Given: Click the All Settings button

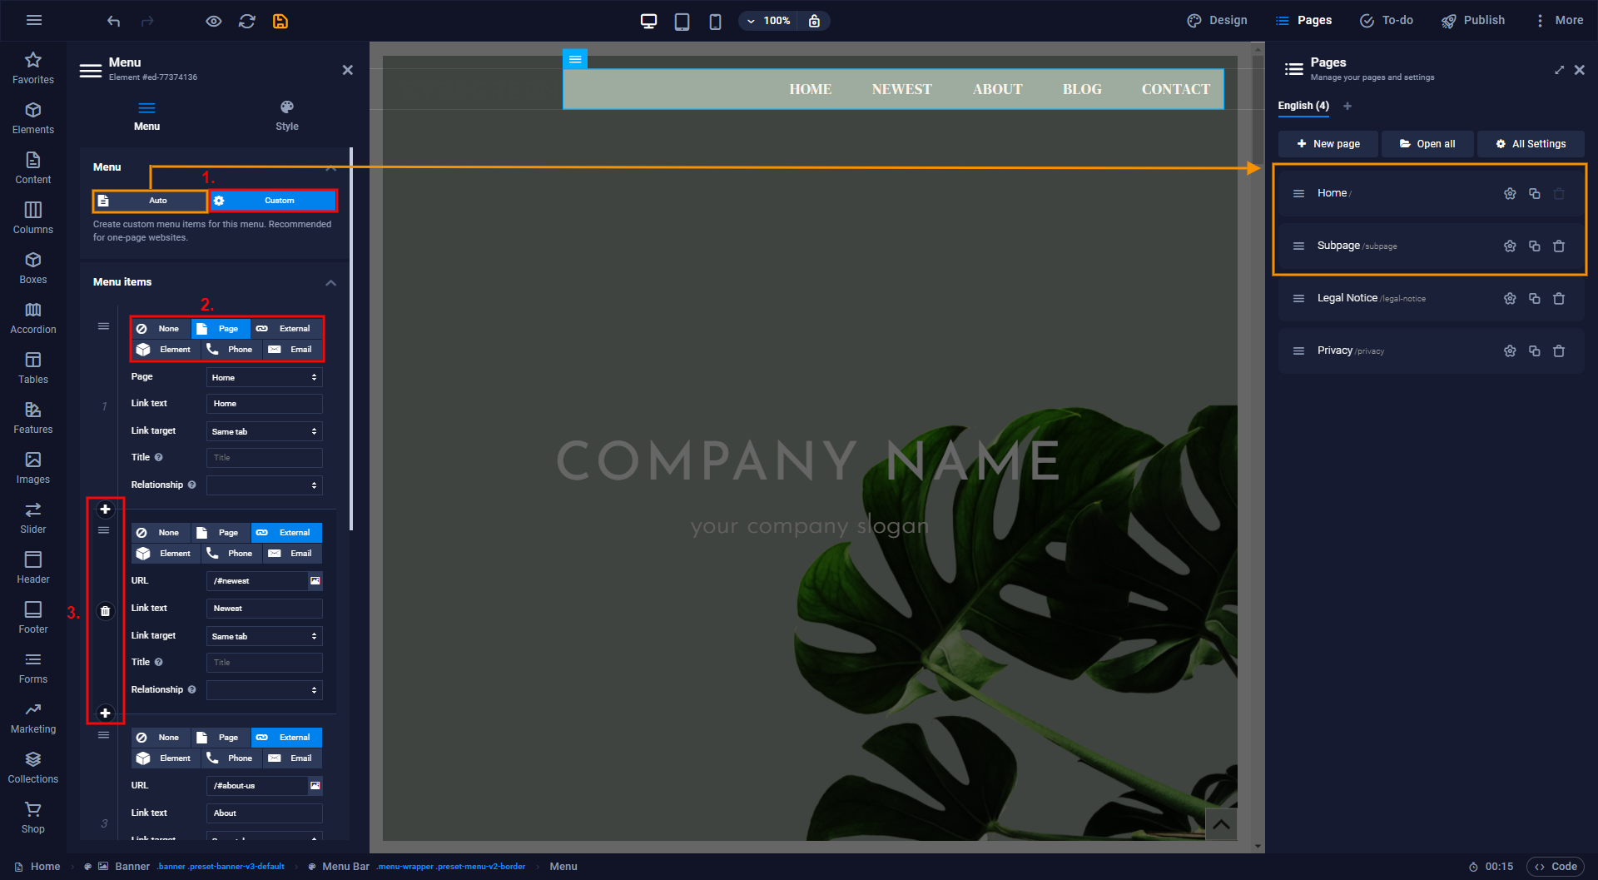Looking at the screenshot, I should coord(1530,144).
